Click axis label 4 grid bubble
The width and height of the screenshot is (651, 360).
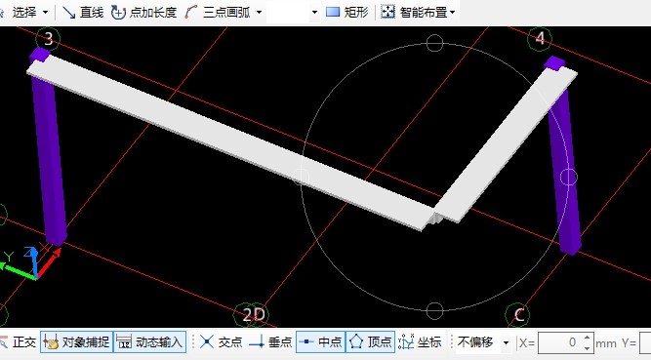540,39
